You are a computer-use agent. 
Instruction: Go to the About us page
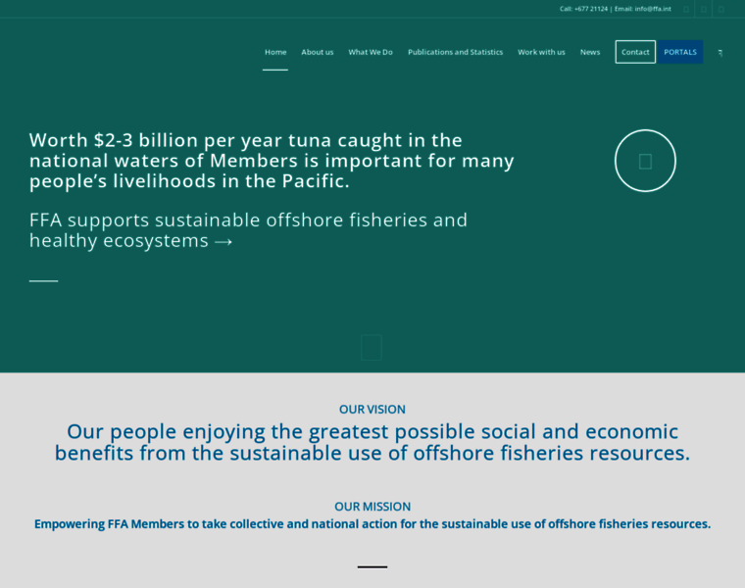coord(318,52)
